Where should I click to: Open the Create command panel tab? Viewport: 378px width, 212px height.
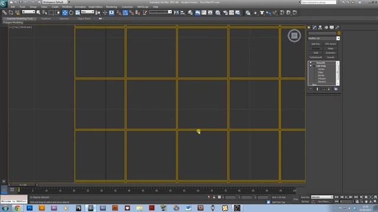(x=309, y=28)
